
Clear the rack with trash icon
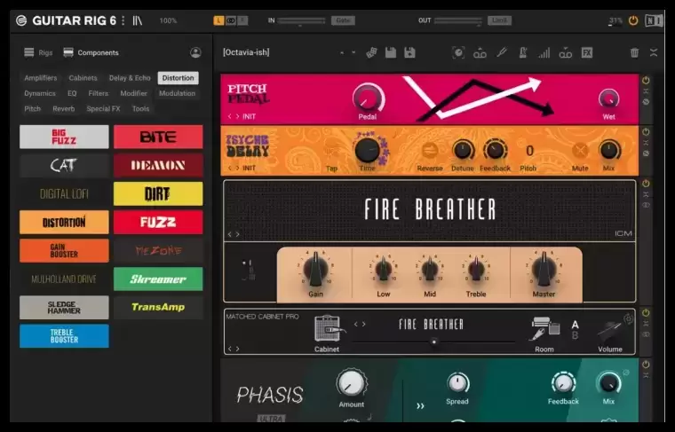coord(634,52)
